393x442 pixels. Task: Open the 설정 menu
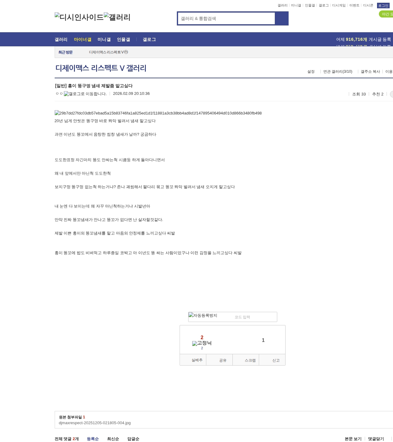(x=311, y=72)
